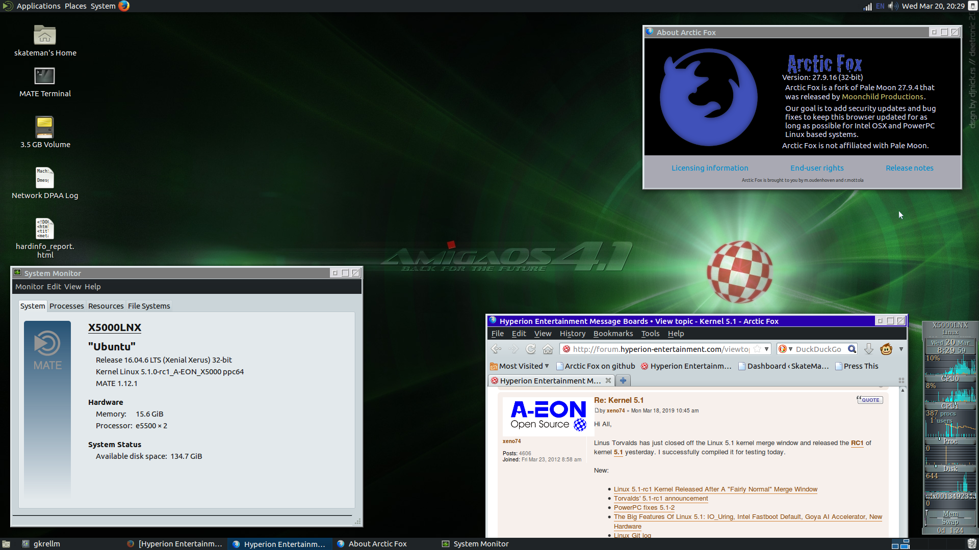The height and width of the screenshot is (550, 979).
Task: Open Release notes in About Arctic Fox
Action: click(910, 168)
